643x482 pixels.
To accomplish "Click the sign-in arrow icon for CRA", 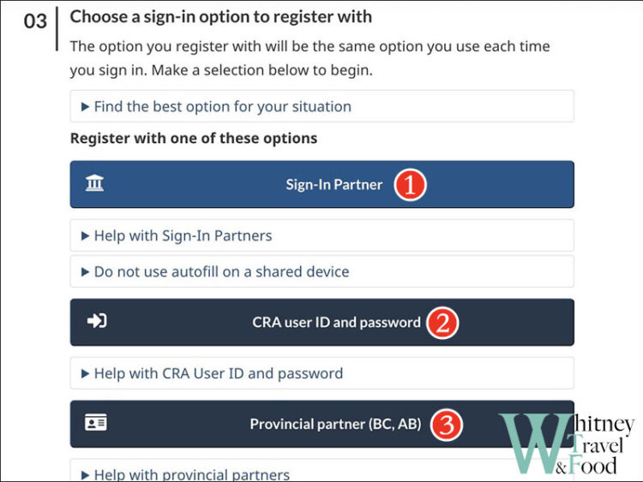I will click(96, 322).
